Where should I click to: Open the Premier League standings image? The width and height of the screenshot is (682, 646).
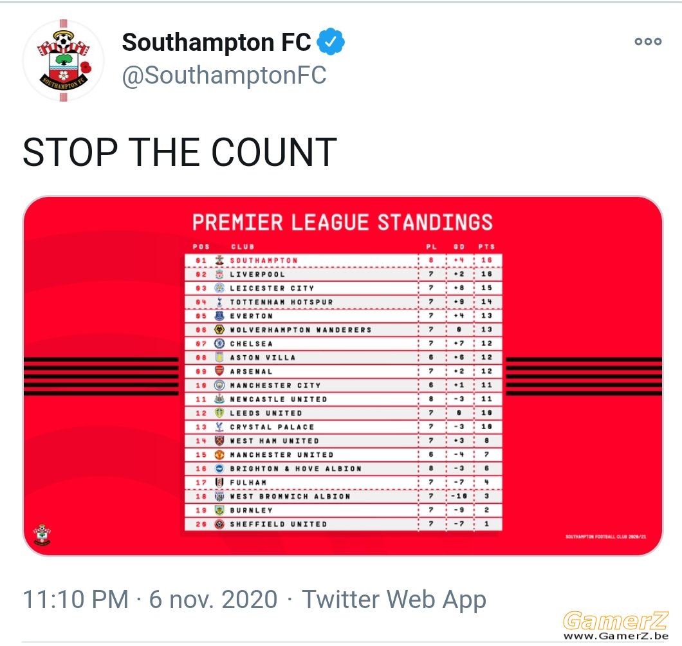point(343,376)
